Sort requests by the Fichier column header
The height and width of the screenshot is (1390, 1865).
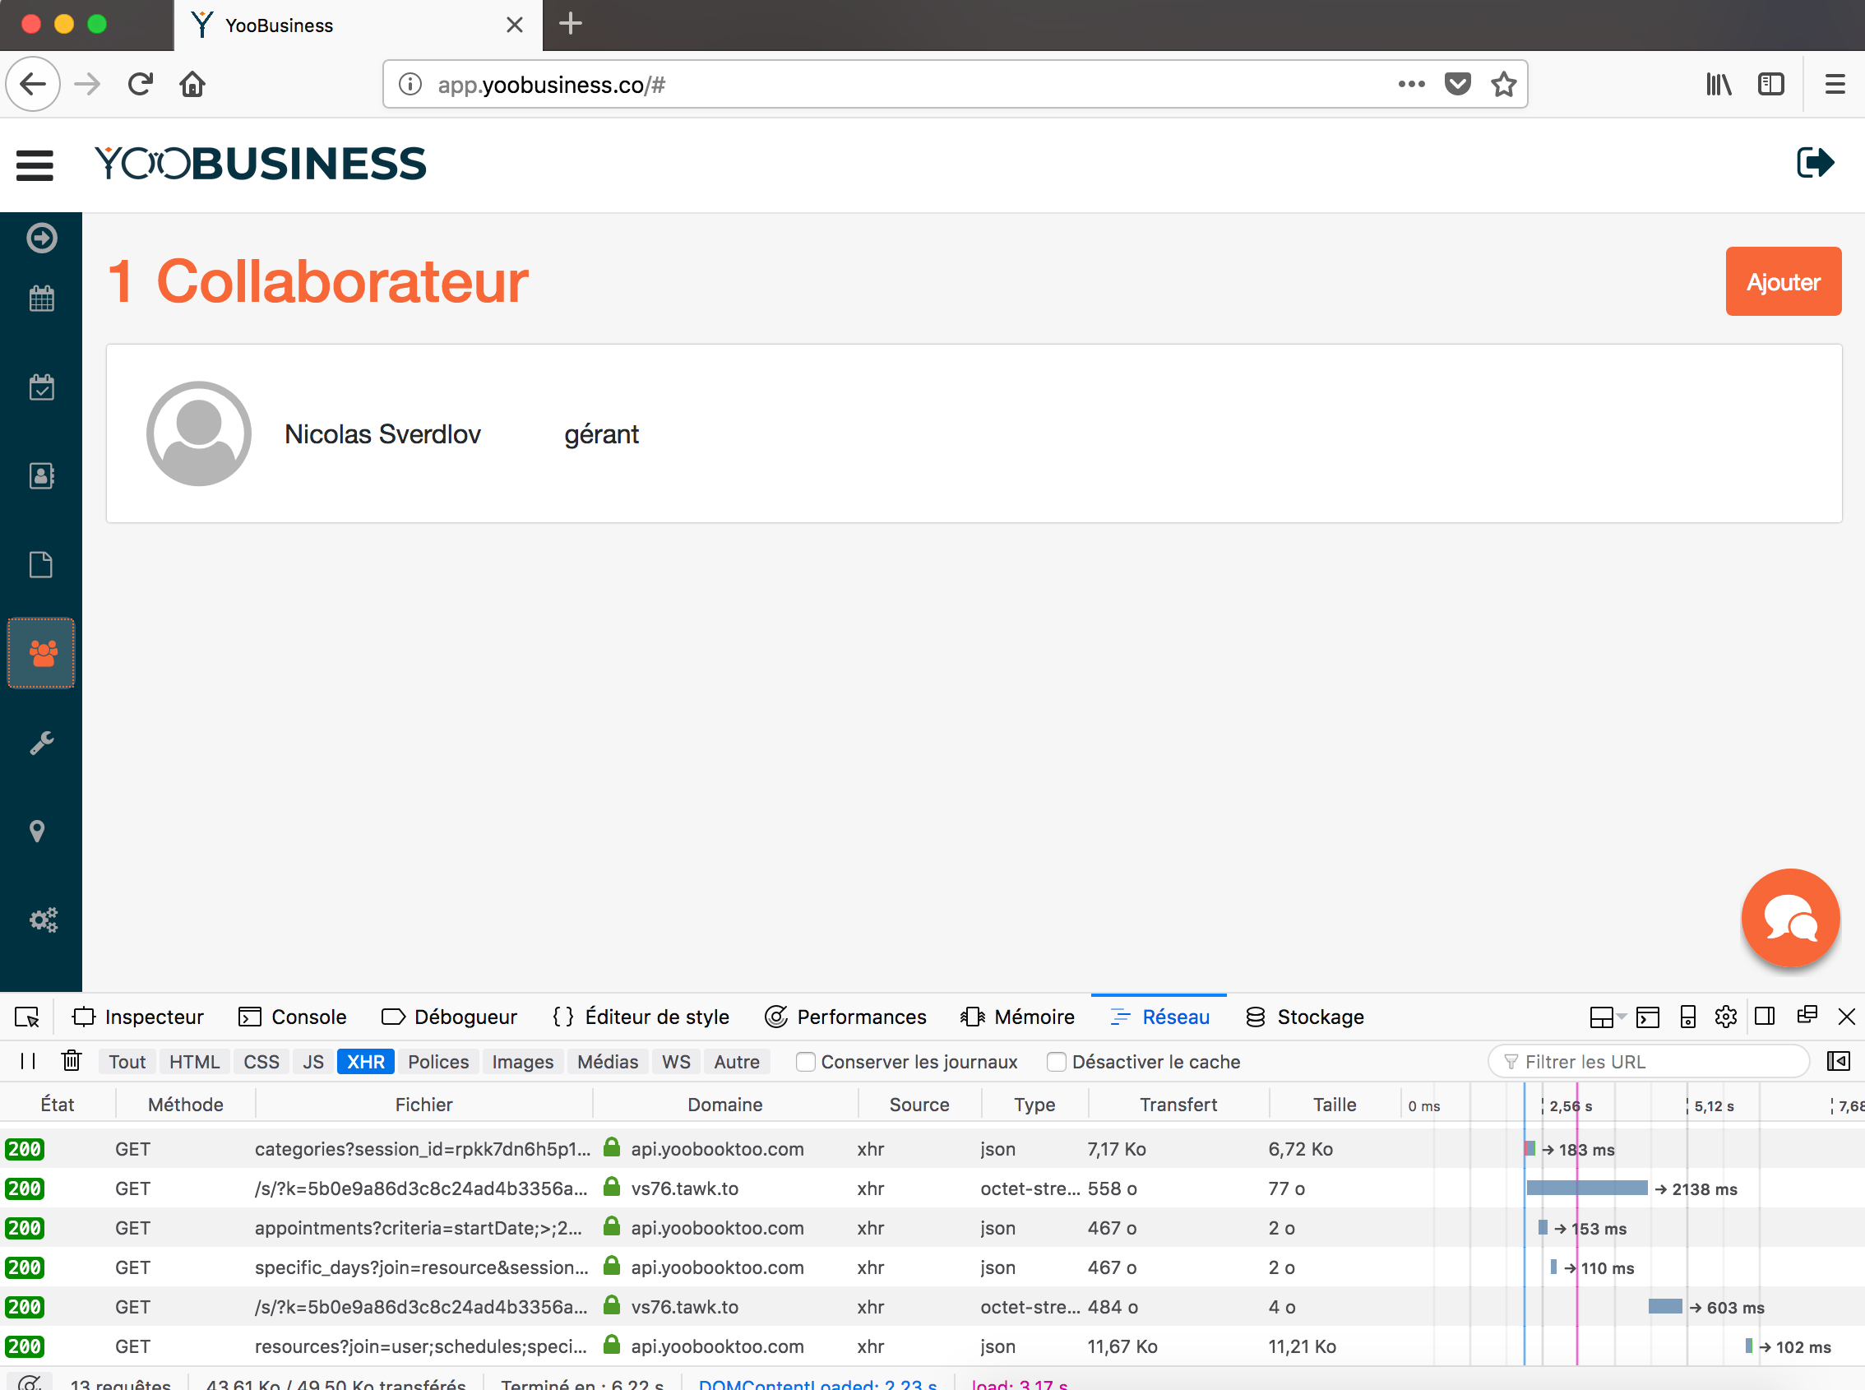click(x=424, y=1104)
